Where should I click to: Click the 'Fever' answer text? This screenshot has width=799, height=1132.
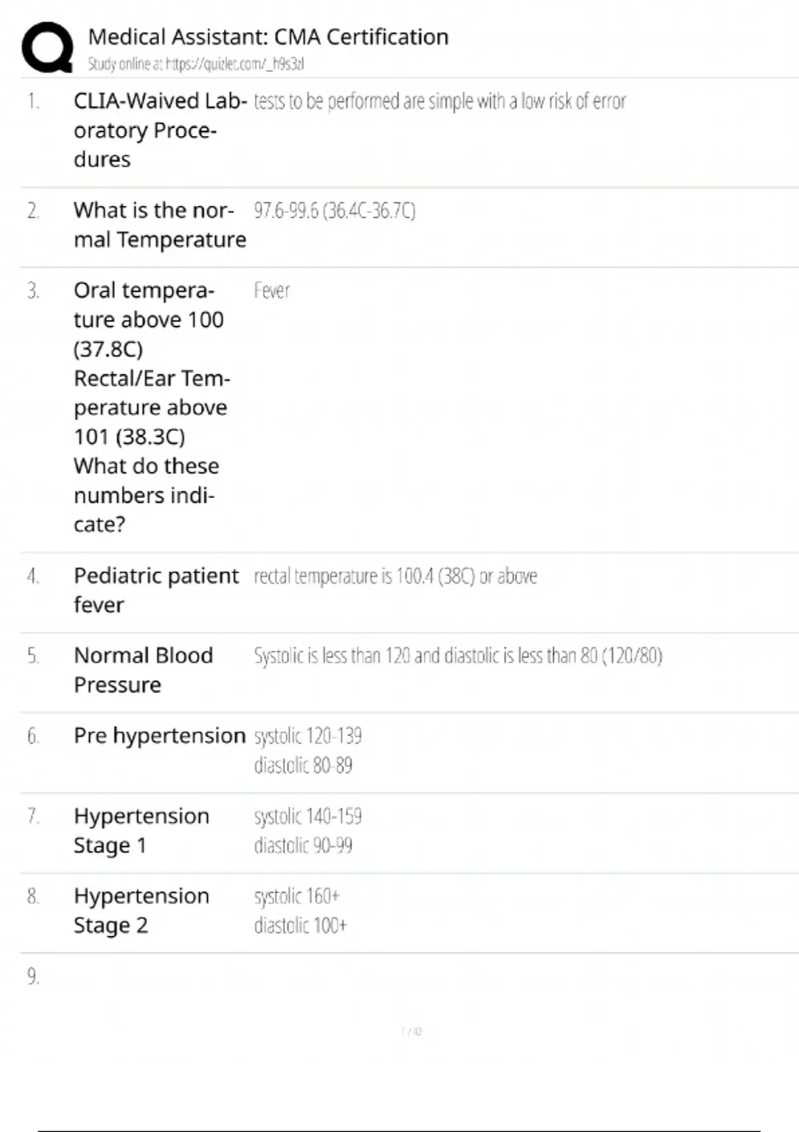point(272,291)
